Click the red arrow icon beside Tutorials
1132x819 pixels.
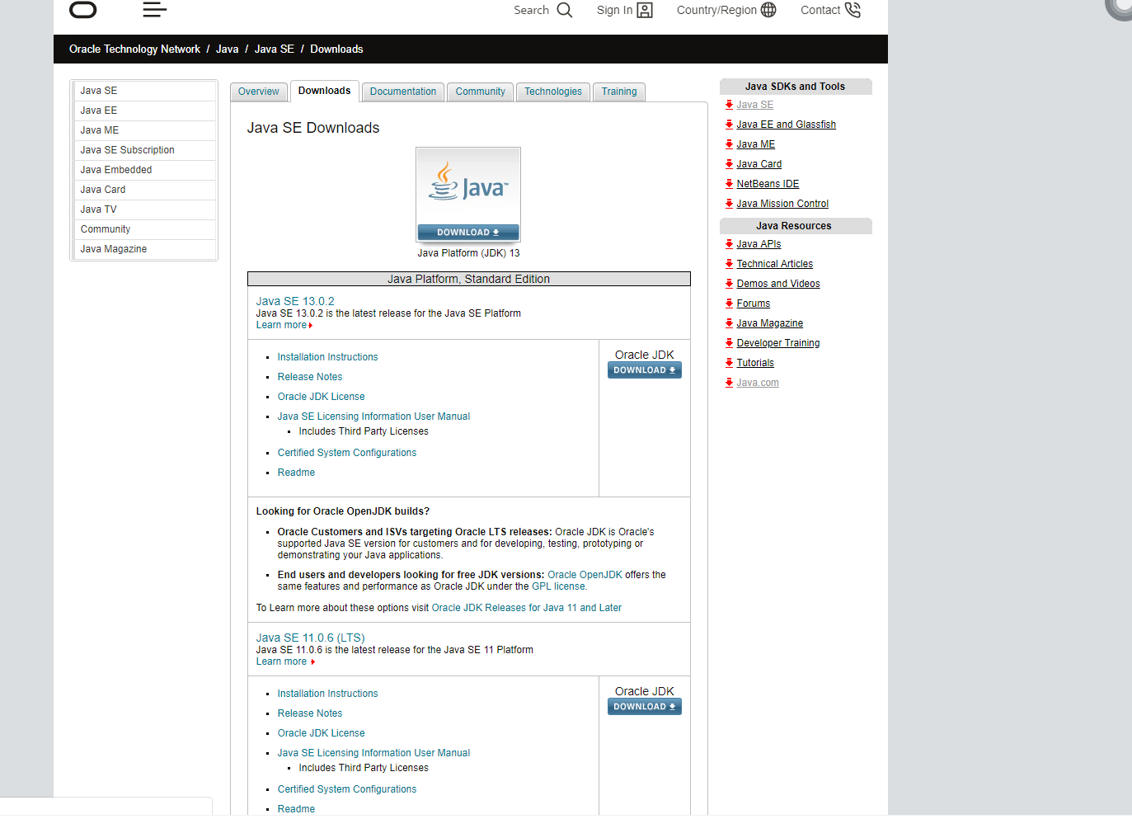tap(729, 363)
